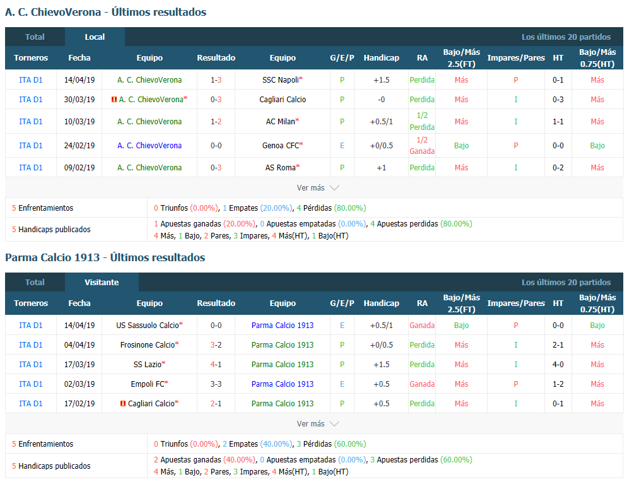Open ITA D1 link for 30/03/19 Cagliari match
The height and width of the screenshot is (482, 634).
[31, 100]
